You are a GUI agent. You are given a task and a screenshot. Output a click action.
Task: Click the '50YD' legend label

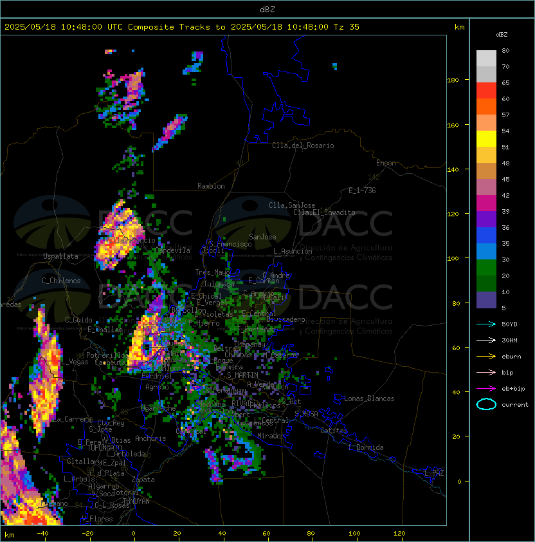(509, 324)
